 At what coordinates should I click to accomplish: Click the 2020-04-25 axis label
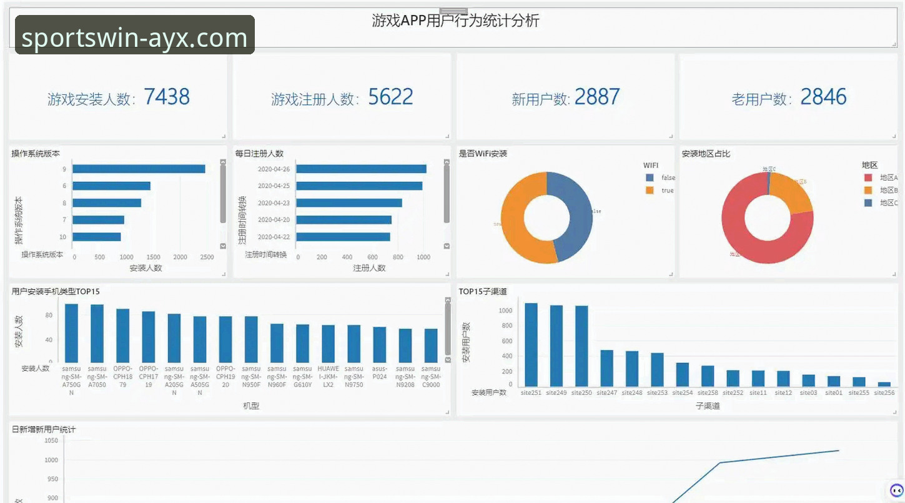[x=274, y=186]
